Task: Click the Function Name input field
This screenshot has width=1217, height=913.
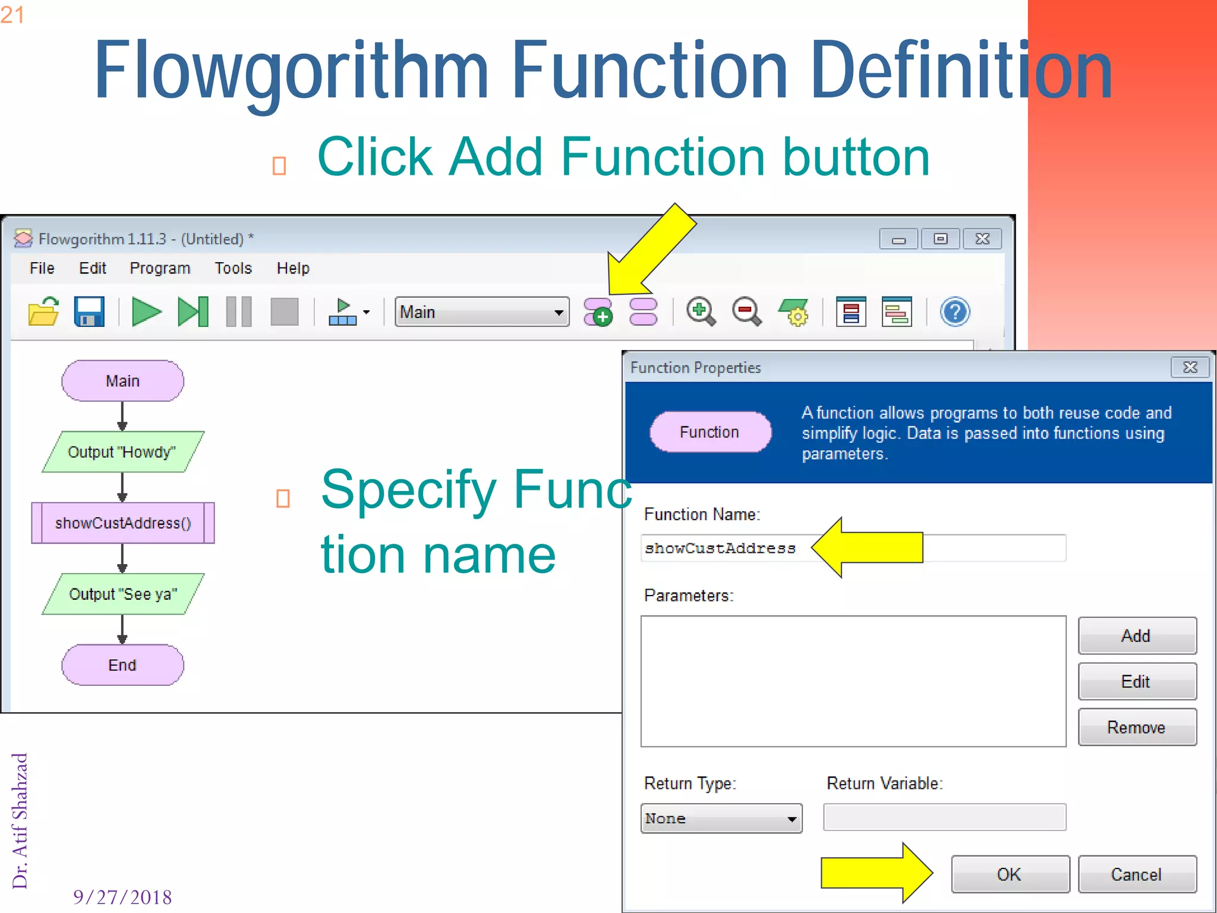Action: tap(853, 548)
